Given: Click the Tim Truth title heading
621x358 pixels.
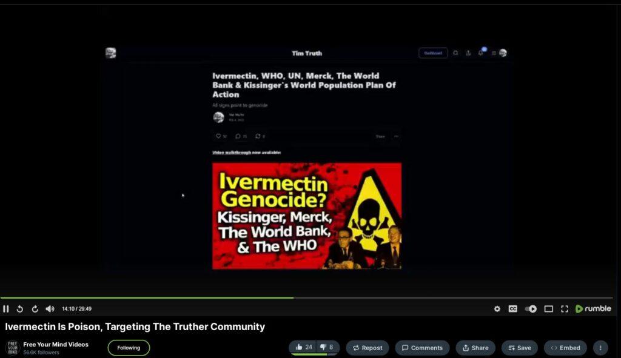Looking at the screenshot, I should coord(307,53).
